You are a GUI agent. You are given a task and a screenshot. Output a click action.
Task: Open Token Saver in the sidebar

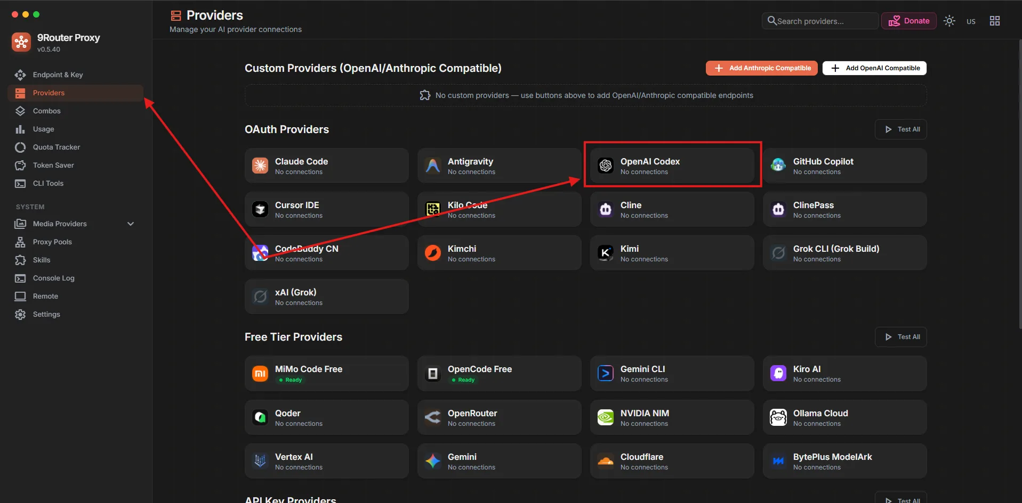(x=76, y=166)
